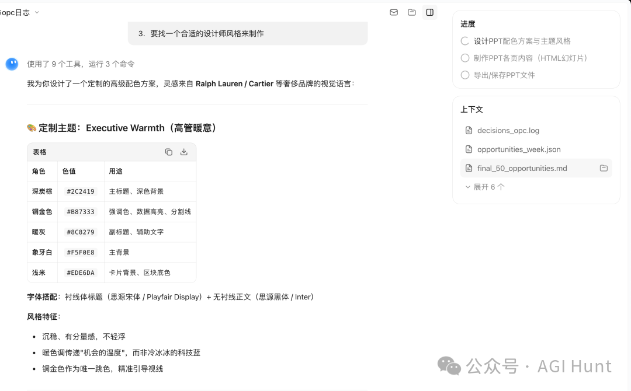Click the palette emoji beside 定制主题
The height and width of the screenshot is (391, 631).
pyautogui.click(x=32, y=128)
